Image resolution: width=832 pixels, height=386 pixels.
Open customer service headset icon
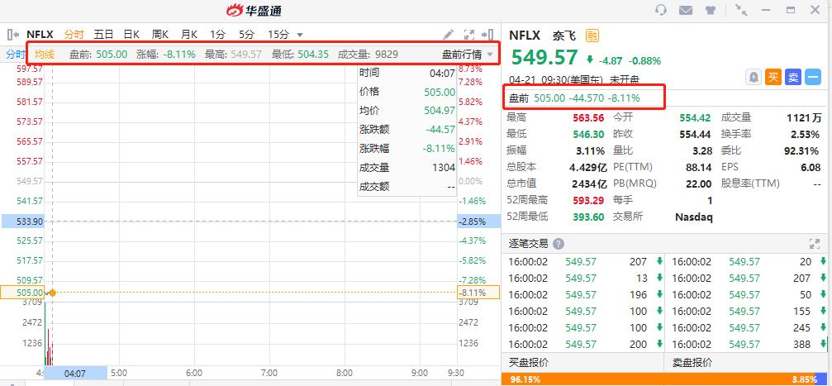pos(661,10)
